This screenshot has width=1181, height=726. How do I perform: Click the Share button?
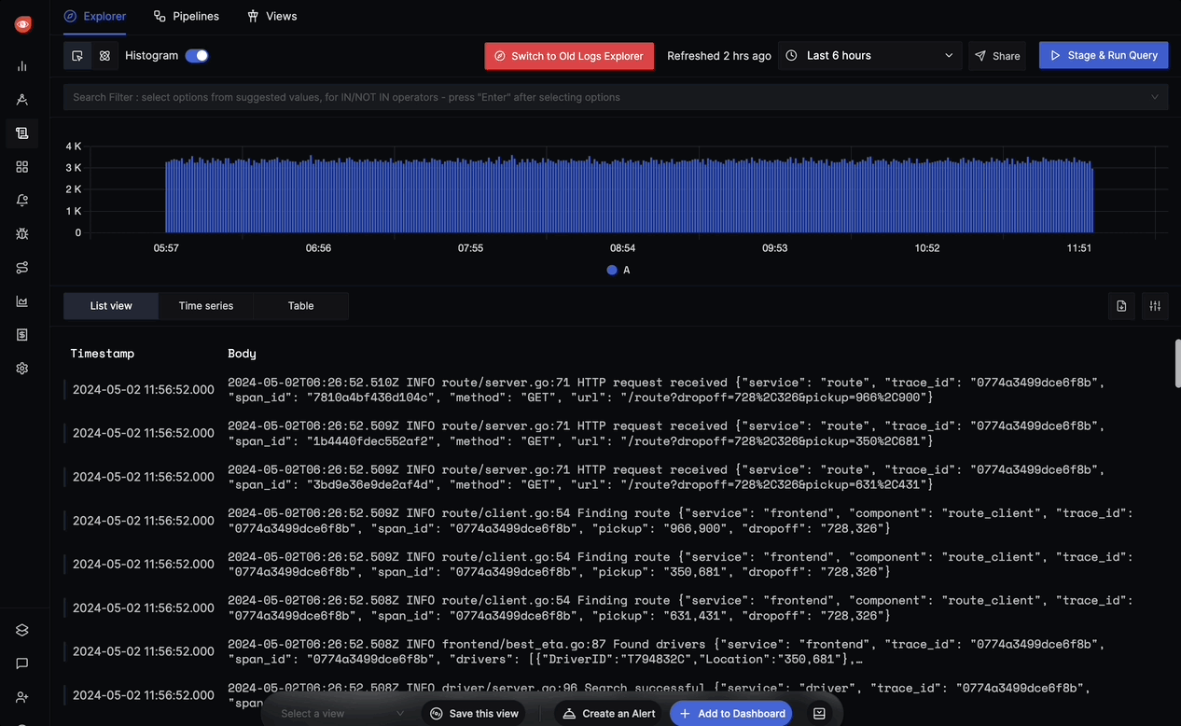997,56
